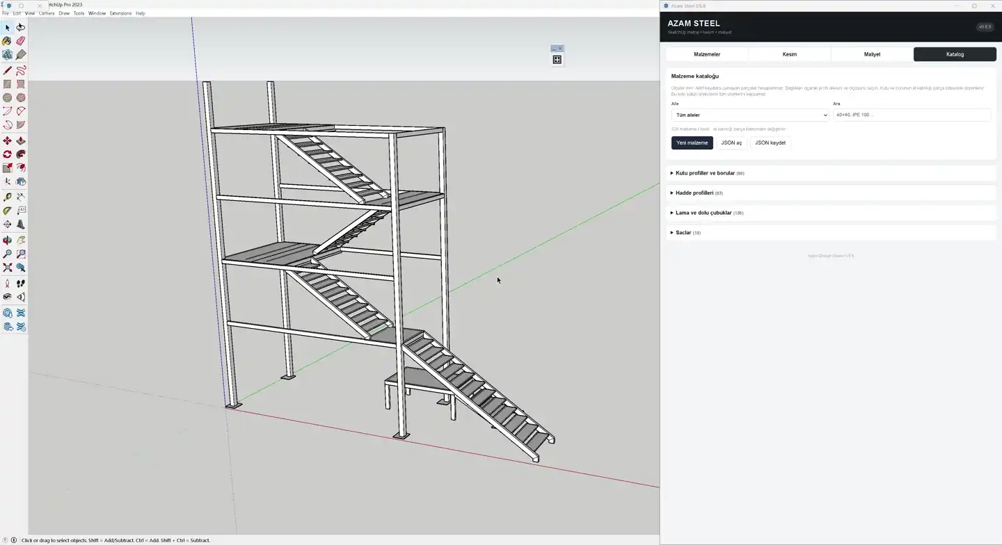Viewport: 1002px width, 545px height.
Task: Select the Line pencil tool
Action: tap(7, 71)
